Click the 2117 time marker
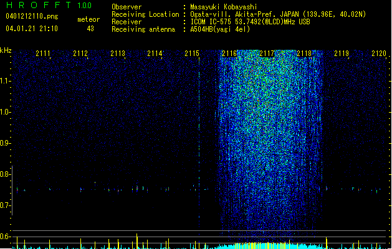Viewport: 392px width, 249px height. 267,54
